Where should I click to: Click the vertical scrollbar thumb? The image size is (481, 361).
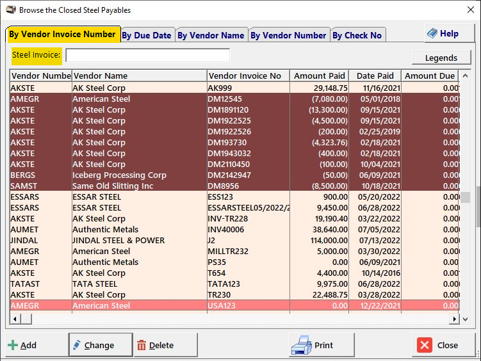[465, 197]
